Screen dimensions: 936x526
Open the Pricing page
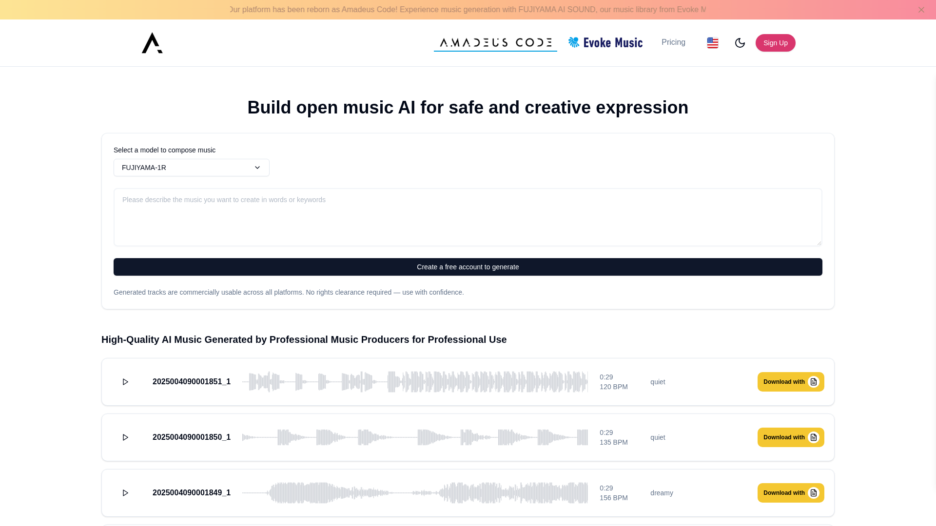click(x=673, y=42)
